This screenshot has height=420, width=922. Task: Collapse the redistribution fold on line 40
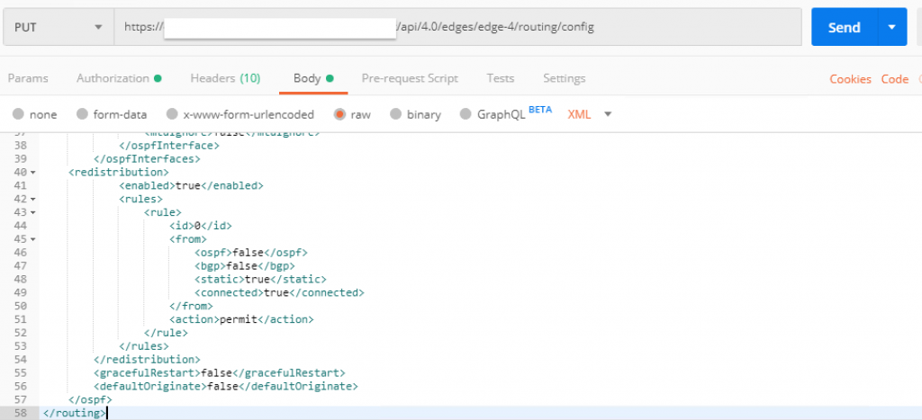coord(32,172)
